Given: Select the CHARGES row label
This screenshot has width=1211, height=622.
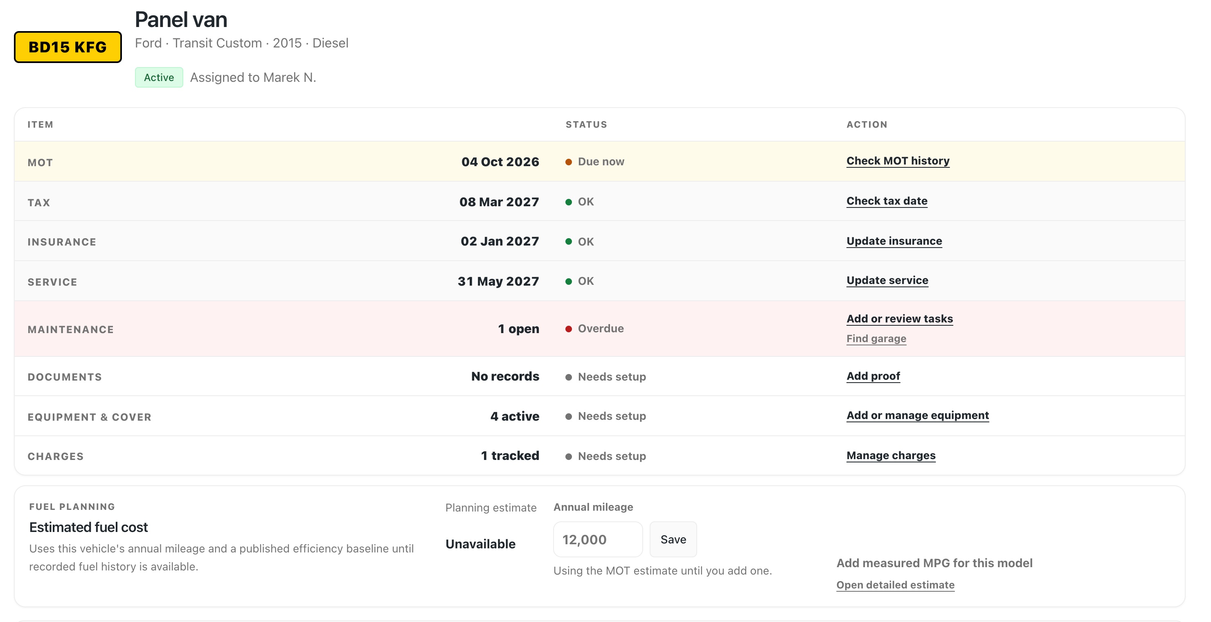Looking at the screenshot, I should pos(56,457).
